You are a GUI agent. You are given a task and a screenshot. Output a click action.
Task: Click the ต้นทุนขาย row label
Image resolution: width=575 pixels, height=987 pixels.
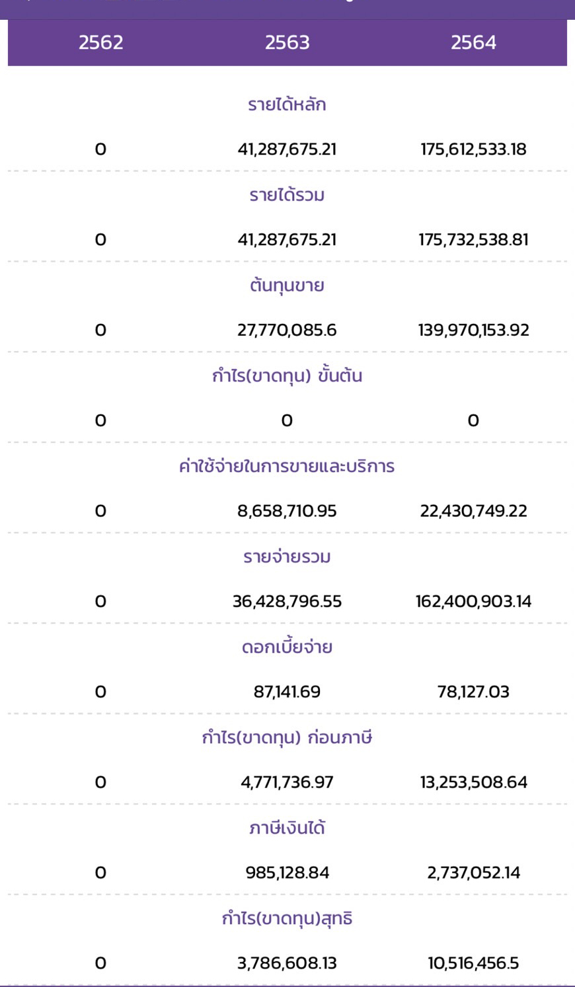point(287,286)
